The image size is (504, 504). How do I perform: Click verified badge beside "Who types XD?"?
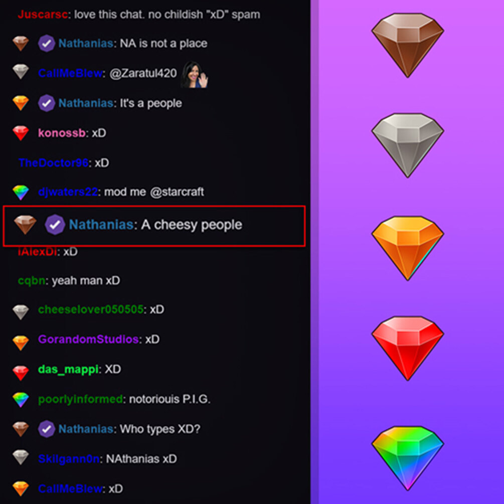[x=46, y=429]
